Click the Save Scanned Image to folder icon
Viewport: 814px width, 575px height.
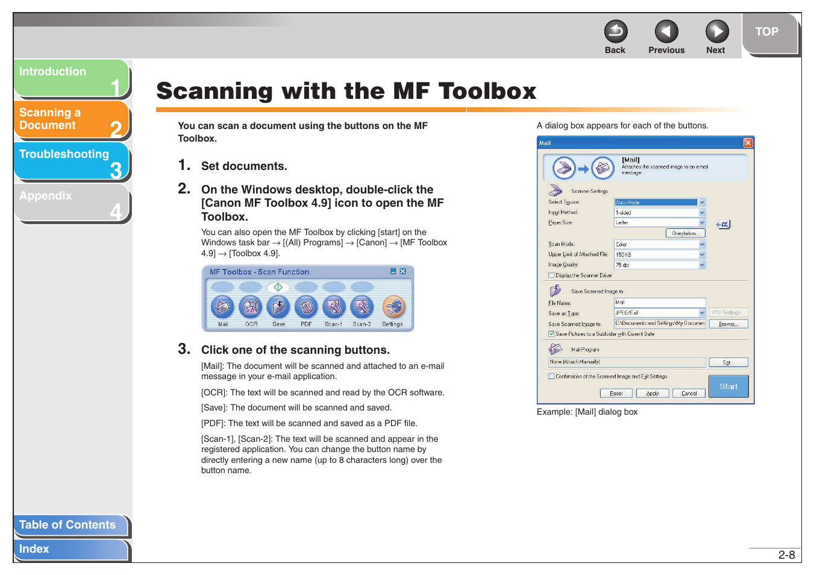556,291
